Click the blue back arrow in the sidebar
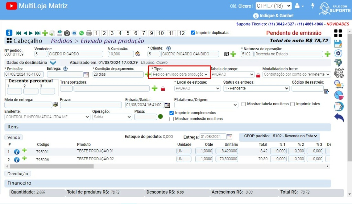 pos(339,117)
